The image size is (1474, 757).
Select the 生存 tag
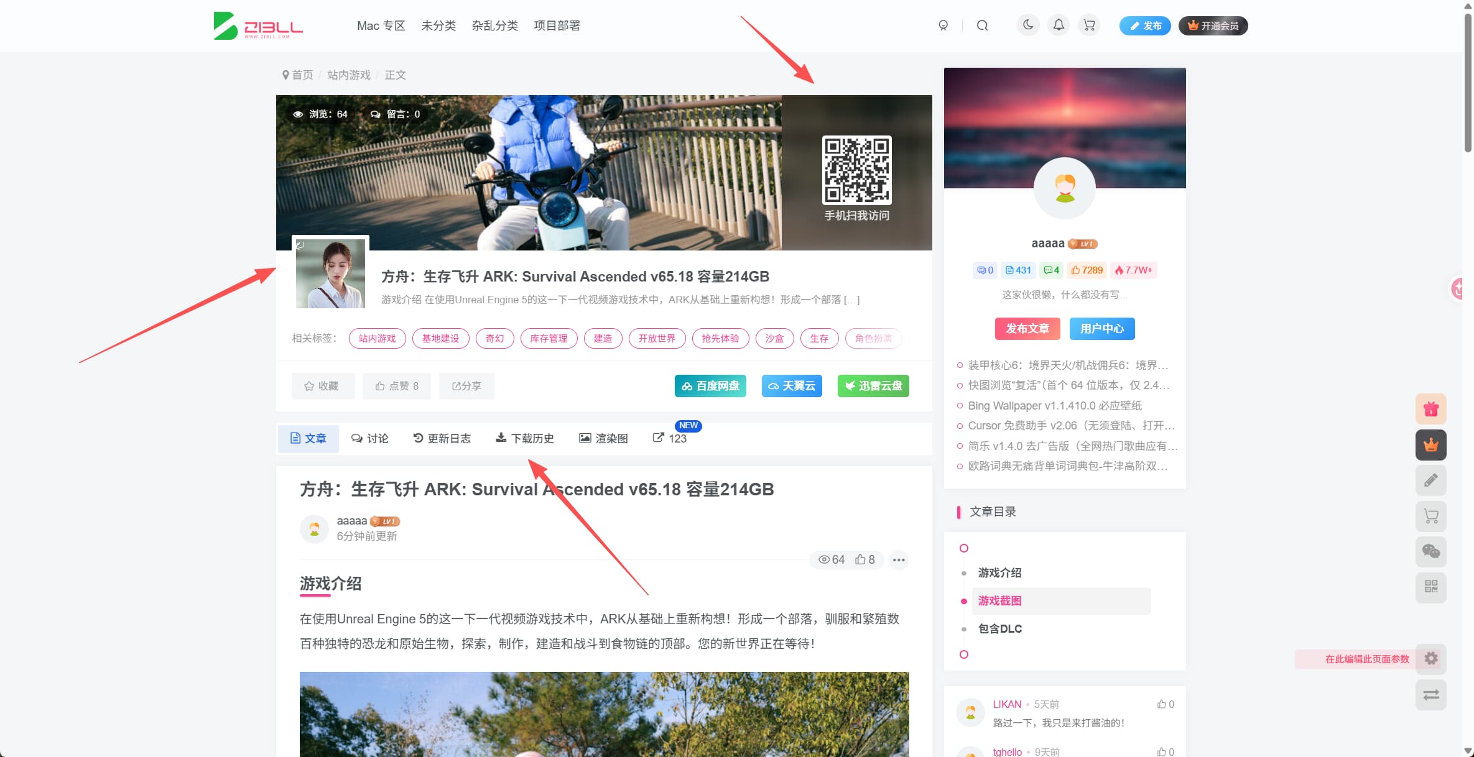coord(820,339)
